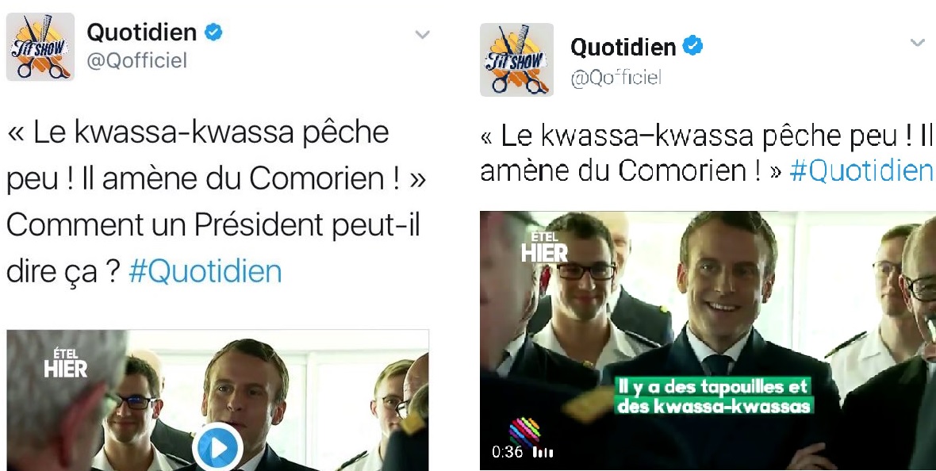Click verified badge beside right Quotidien name
The height and width of the screenshot is (471, 936).
pos(692,46)
